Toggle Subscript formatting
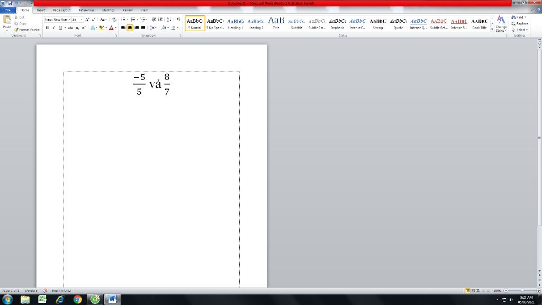 point(77,28)
